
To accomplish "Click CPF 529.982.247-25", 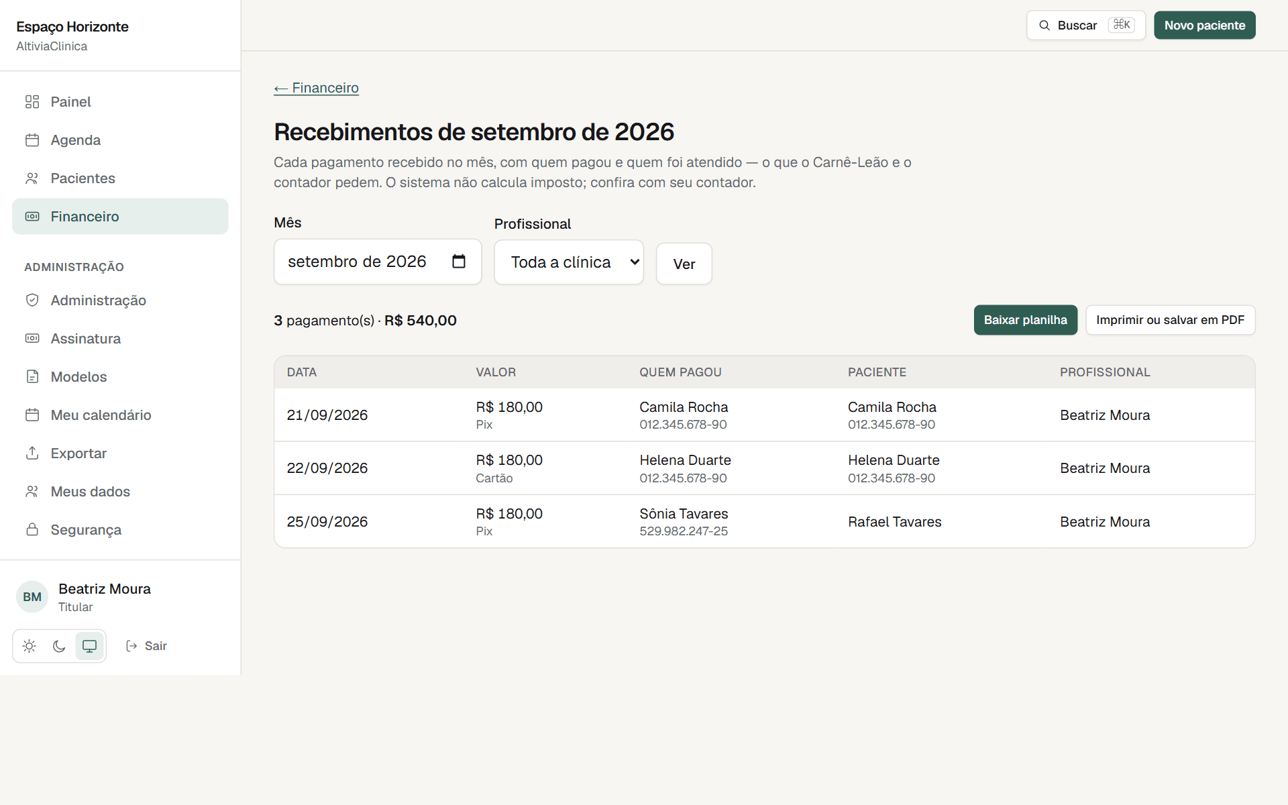I will [684, 531].
